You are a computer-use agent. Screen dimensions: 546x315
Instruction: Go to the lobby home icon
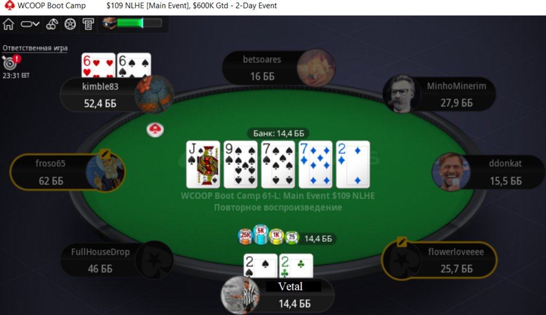(x=8, y=24)
